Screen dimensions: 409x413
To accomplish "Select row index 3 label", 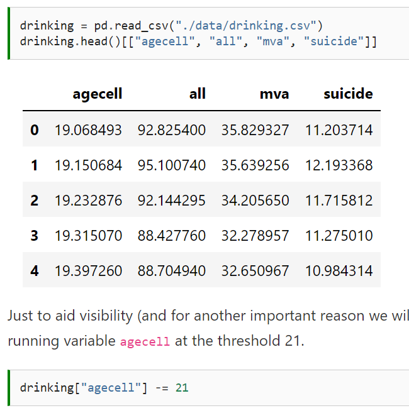I will (35, 236).
